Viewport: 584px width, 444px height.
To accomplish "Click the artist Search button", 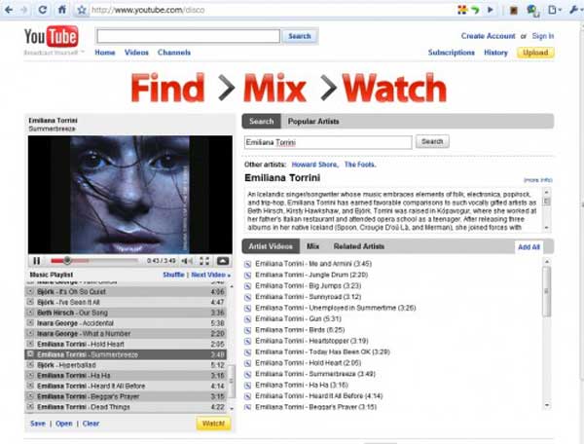I will pos(432,141).
